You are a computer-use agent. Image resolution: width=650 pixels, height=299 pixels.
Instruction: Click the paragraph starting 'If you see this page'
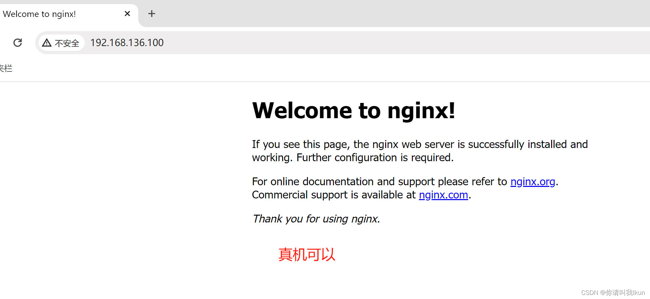pyautogui.click(x=420, y=151)
